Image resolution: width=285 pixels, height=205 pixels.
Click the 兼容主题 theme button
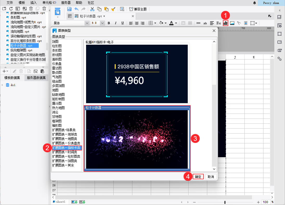(138, 9)
